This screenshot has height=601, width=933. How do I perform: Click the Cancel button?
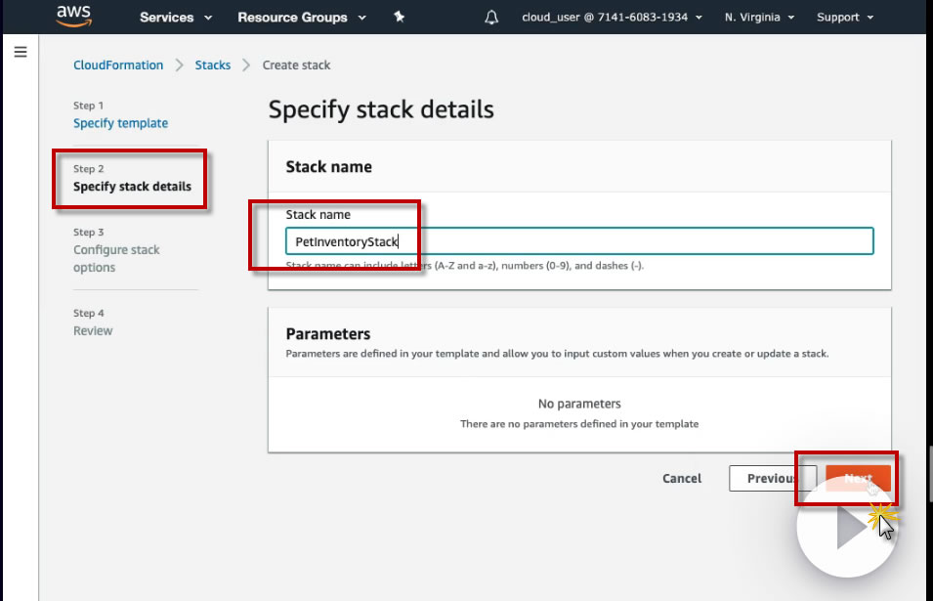(x=681, y=479)
